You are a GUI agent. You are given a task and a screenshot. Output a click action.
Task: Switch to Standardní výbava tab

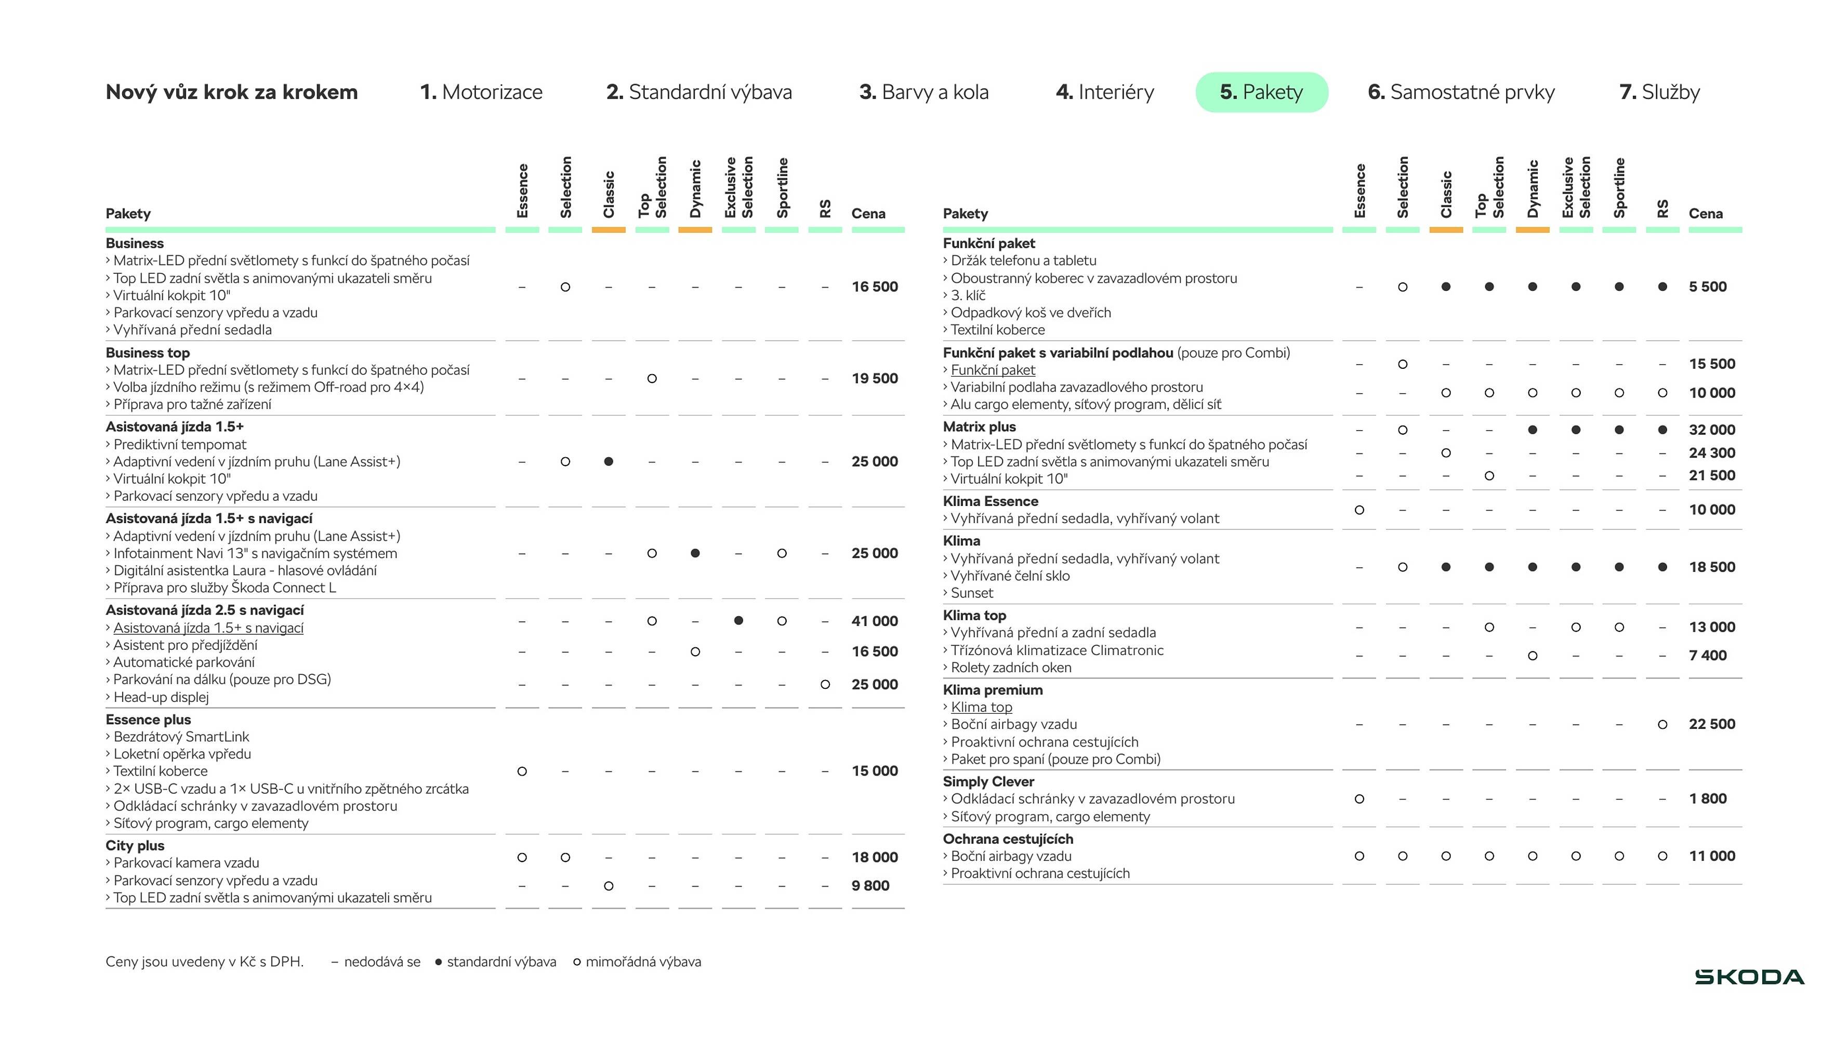[699, 92]
